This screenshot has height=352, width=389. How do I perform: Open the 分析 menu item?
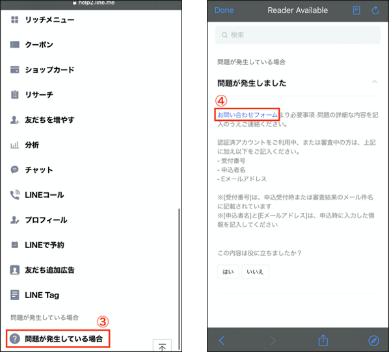click(32, 145)
